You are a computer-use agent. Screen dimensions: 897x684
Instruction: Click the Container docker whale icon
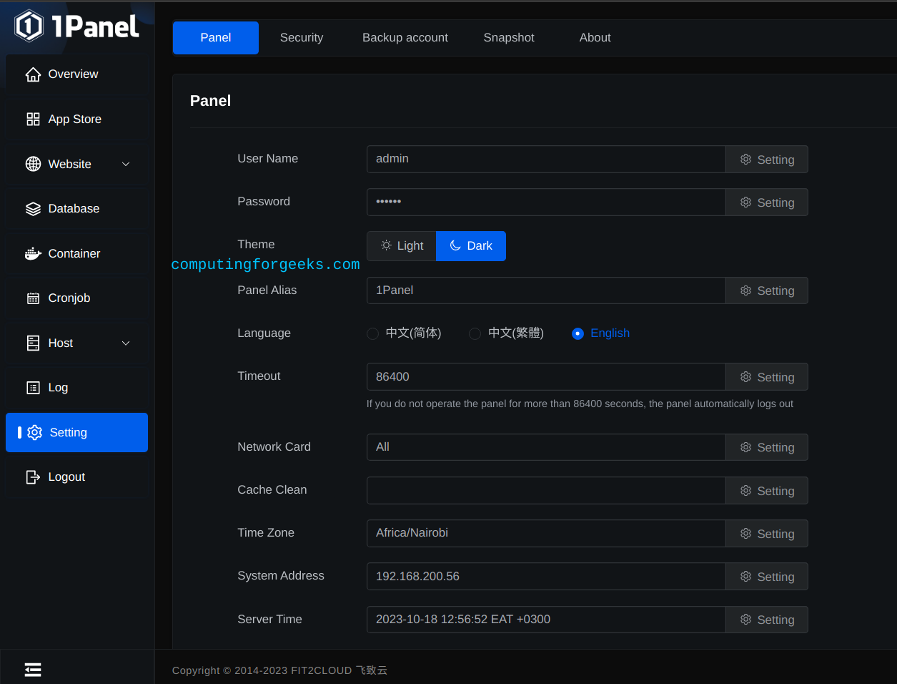[x=33, y=253]
